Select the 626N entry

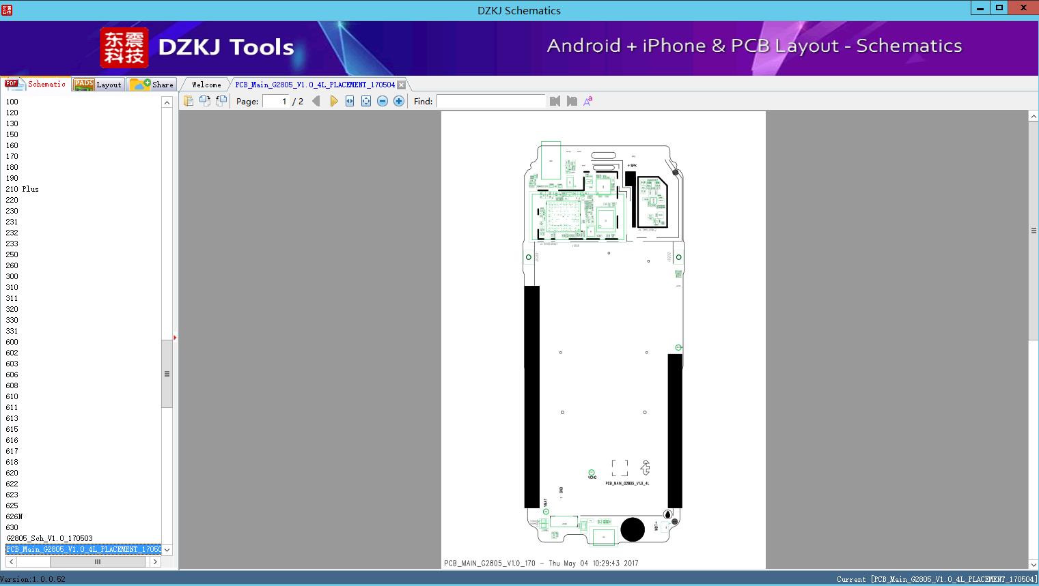(14, 516)
